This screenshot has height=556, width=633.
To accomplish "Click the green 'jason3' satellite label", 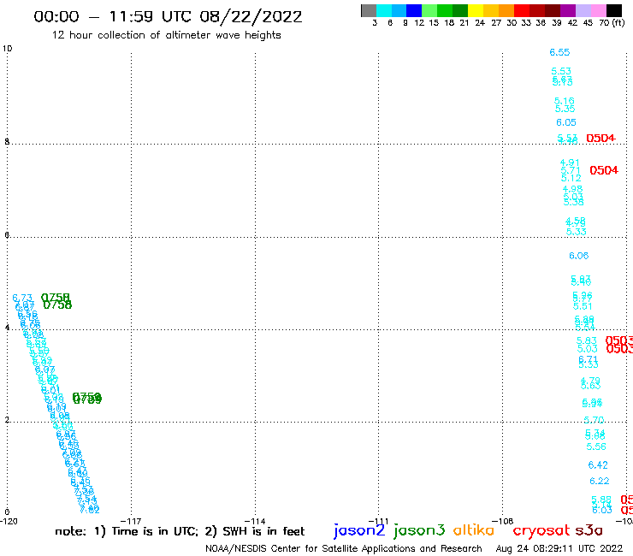I will (x=419, y=530).
